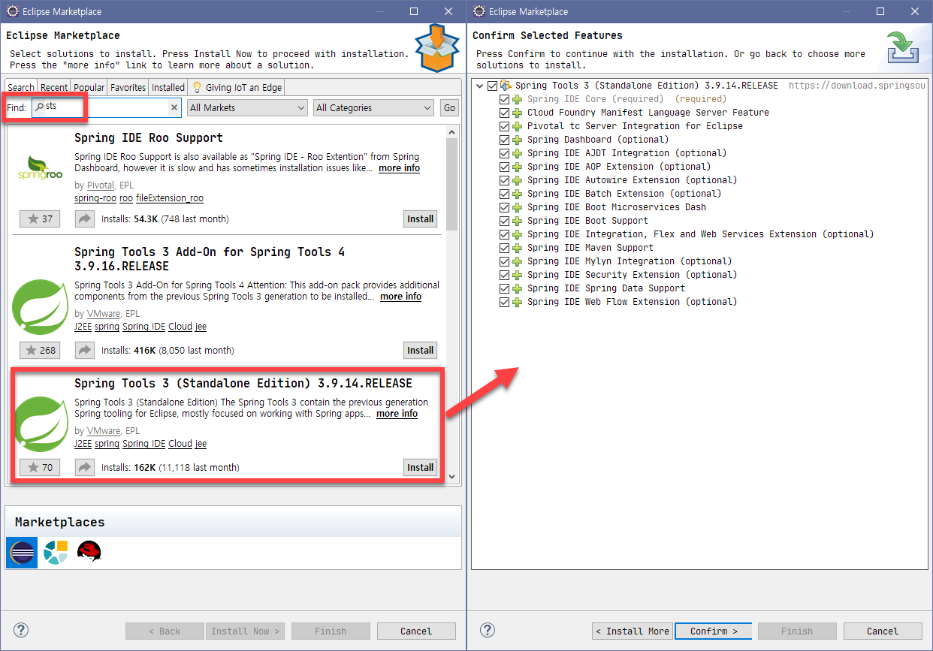Open more info link for Spring Tools 3 Standalone

(397, 414)
